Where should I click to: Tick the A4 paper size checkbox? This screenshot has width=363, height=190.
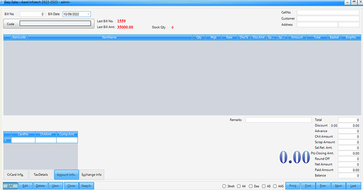(238, 186)
